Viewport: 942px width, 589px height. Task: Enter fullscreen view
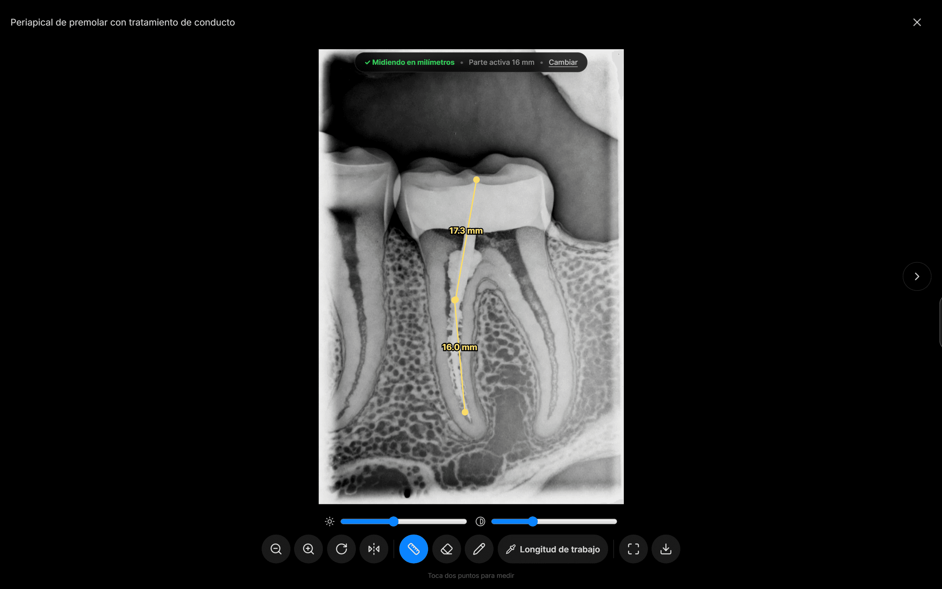[x=633, y=549]
